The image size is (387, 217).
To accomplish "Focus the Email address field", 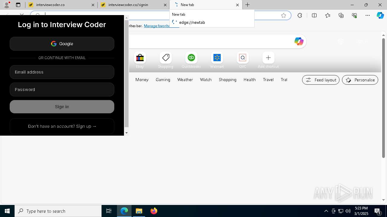I will [62, 72].
